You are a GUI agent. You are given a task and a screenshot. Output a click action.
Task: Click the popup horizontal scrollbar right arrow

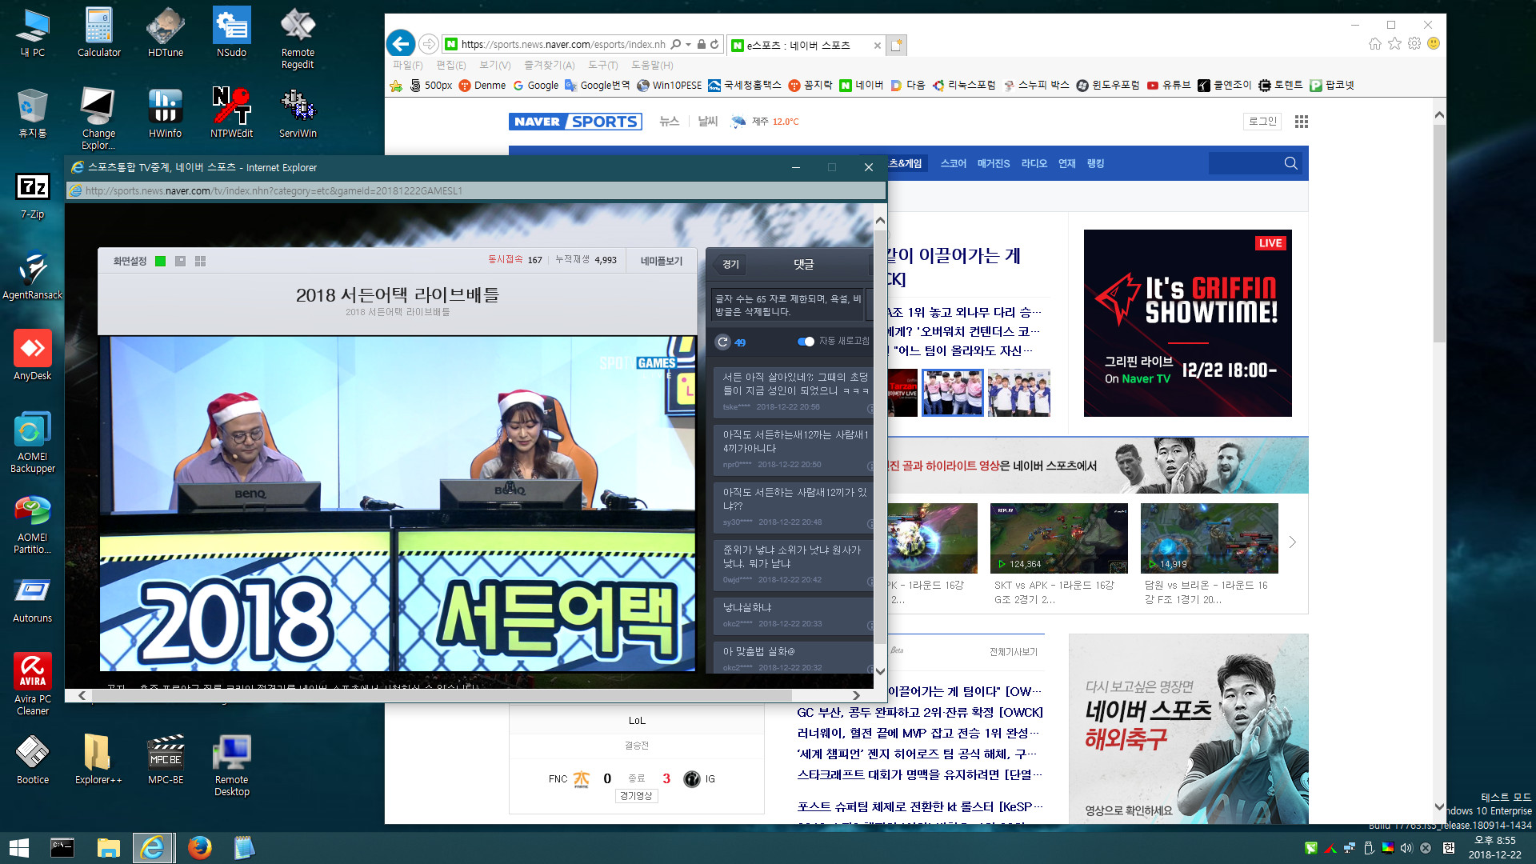(856, 695)
